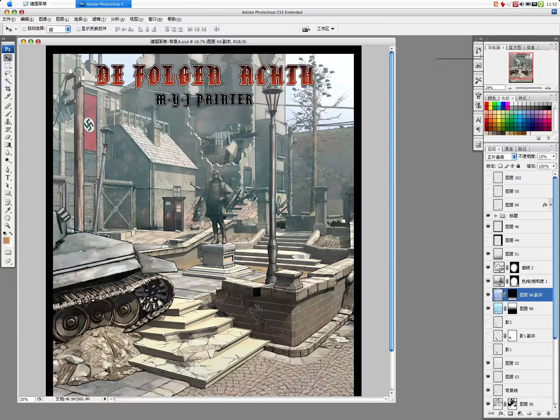Screen dimensions: 560x420
Task: Open the 正片叠底 blend mode dropdown
Action: click(501, 157)
